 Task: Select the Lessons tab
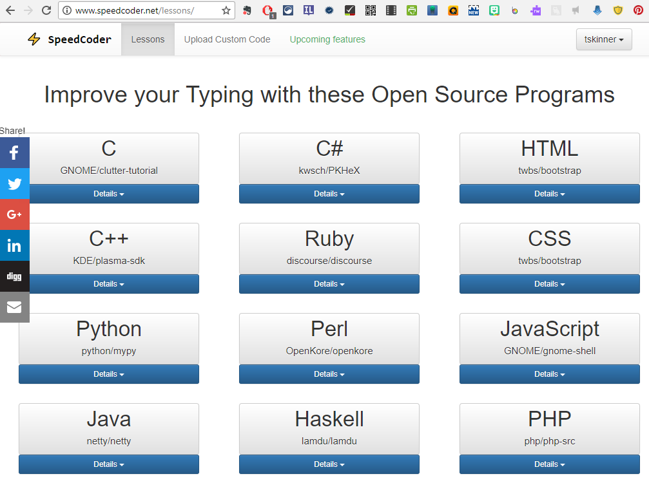[x=148, y=39]
